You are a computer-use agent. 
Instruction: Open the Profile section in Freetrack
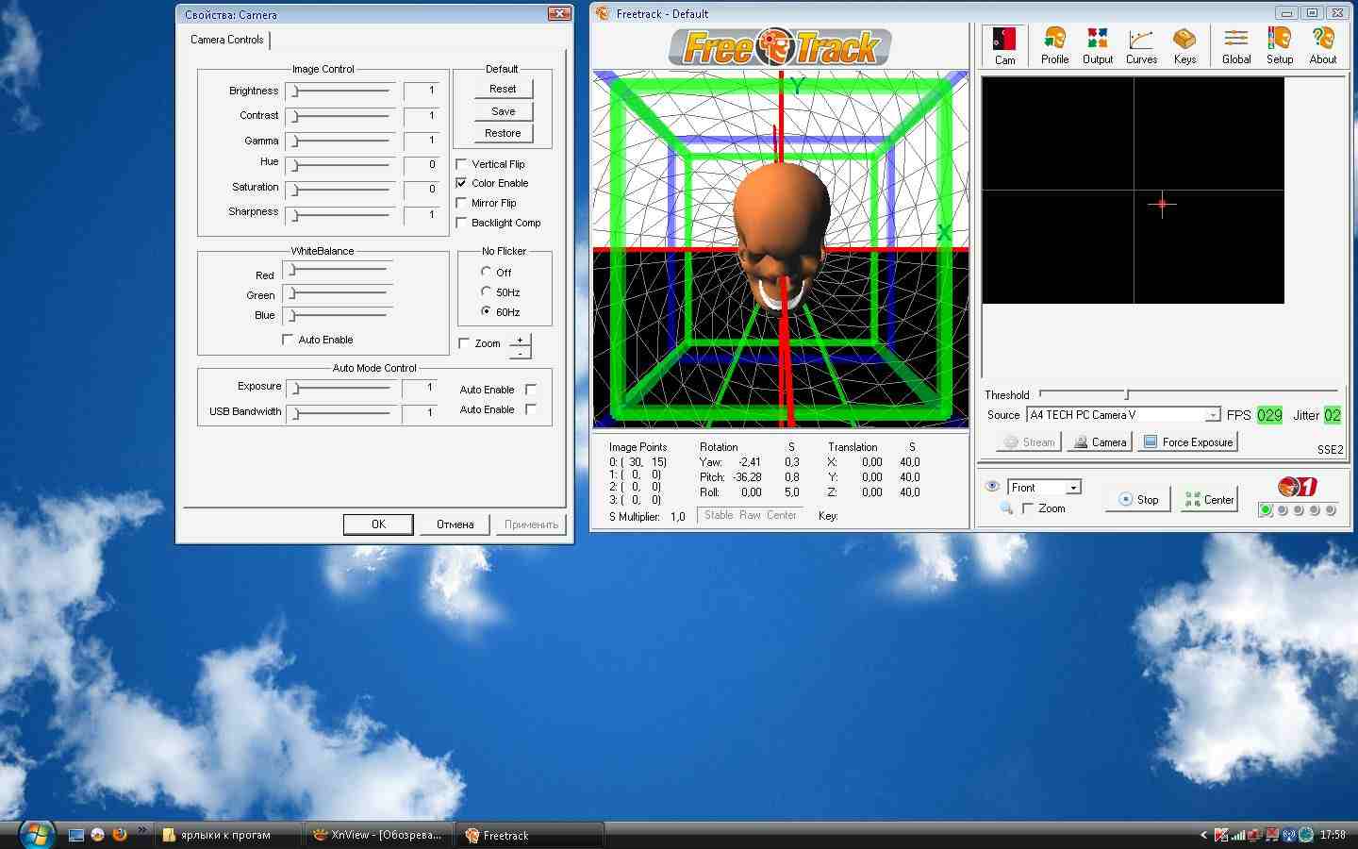coord(1054,45)
